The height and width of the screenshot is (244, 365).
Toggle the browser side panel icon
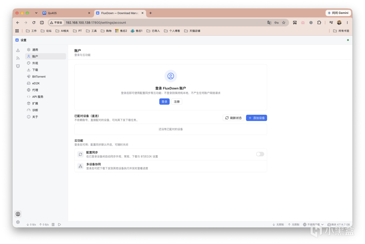point(42,22)
